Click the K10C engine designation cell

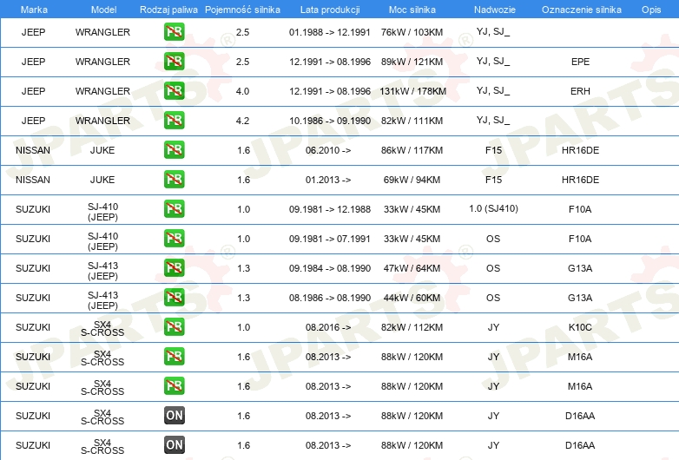(580, 327)
